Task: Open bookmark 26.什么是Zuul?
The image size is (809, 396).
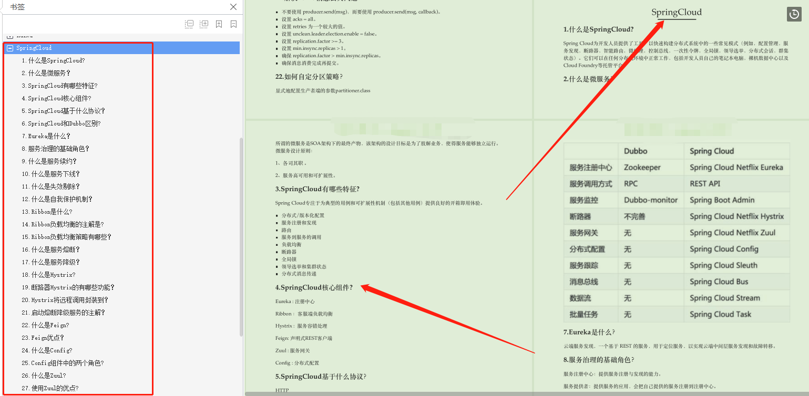Action: (x=44, y=376)
